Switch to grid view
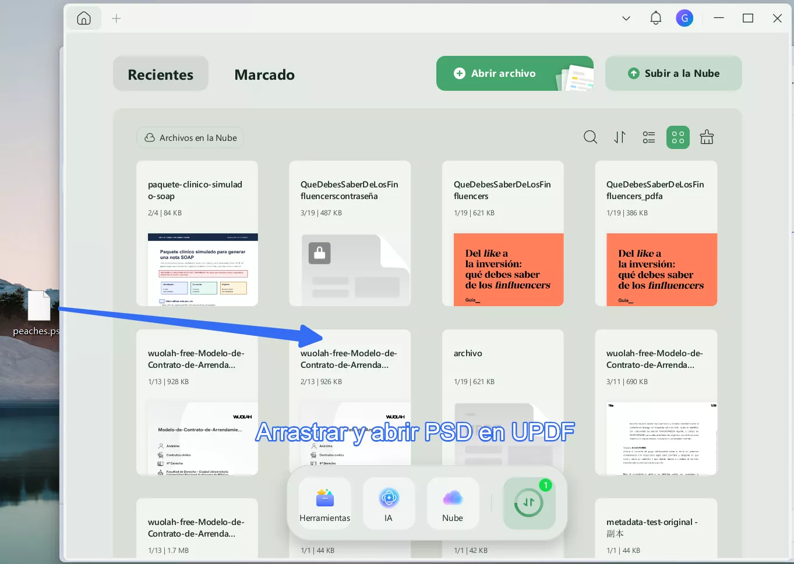Viewport: 794px width, 564px height. [678, 137]
